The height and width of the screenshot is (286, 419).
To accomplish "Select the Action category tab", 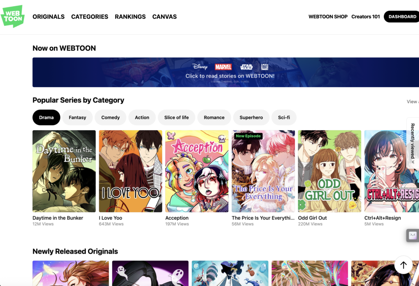I will [142, 118].
